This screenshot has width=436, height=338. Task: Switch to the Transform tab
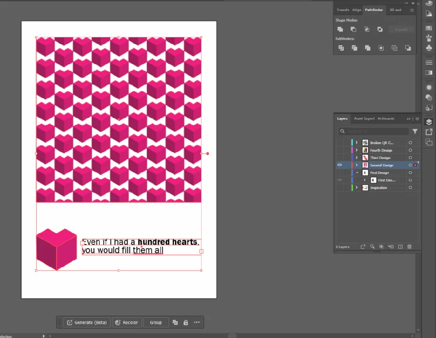tap(343, 10)
